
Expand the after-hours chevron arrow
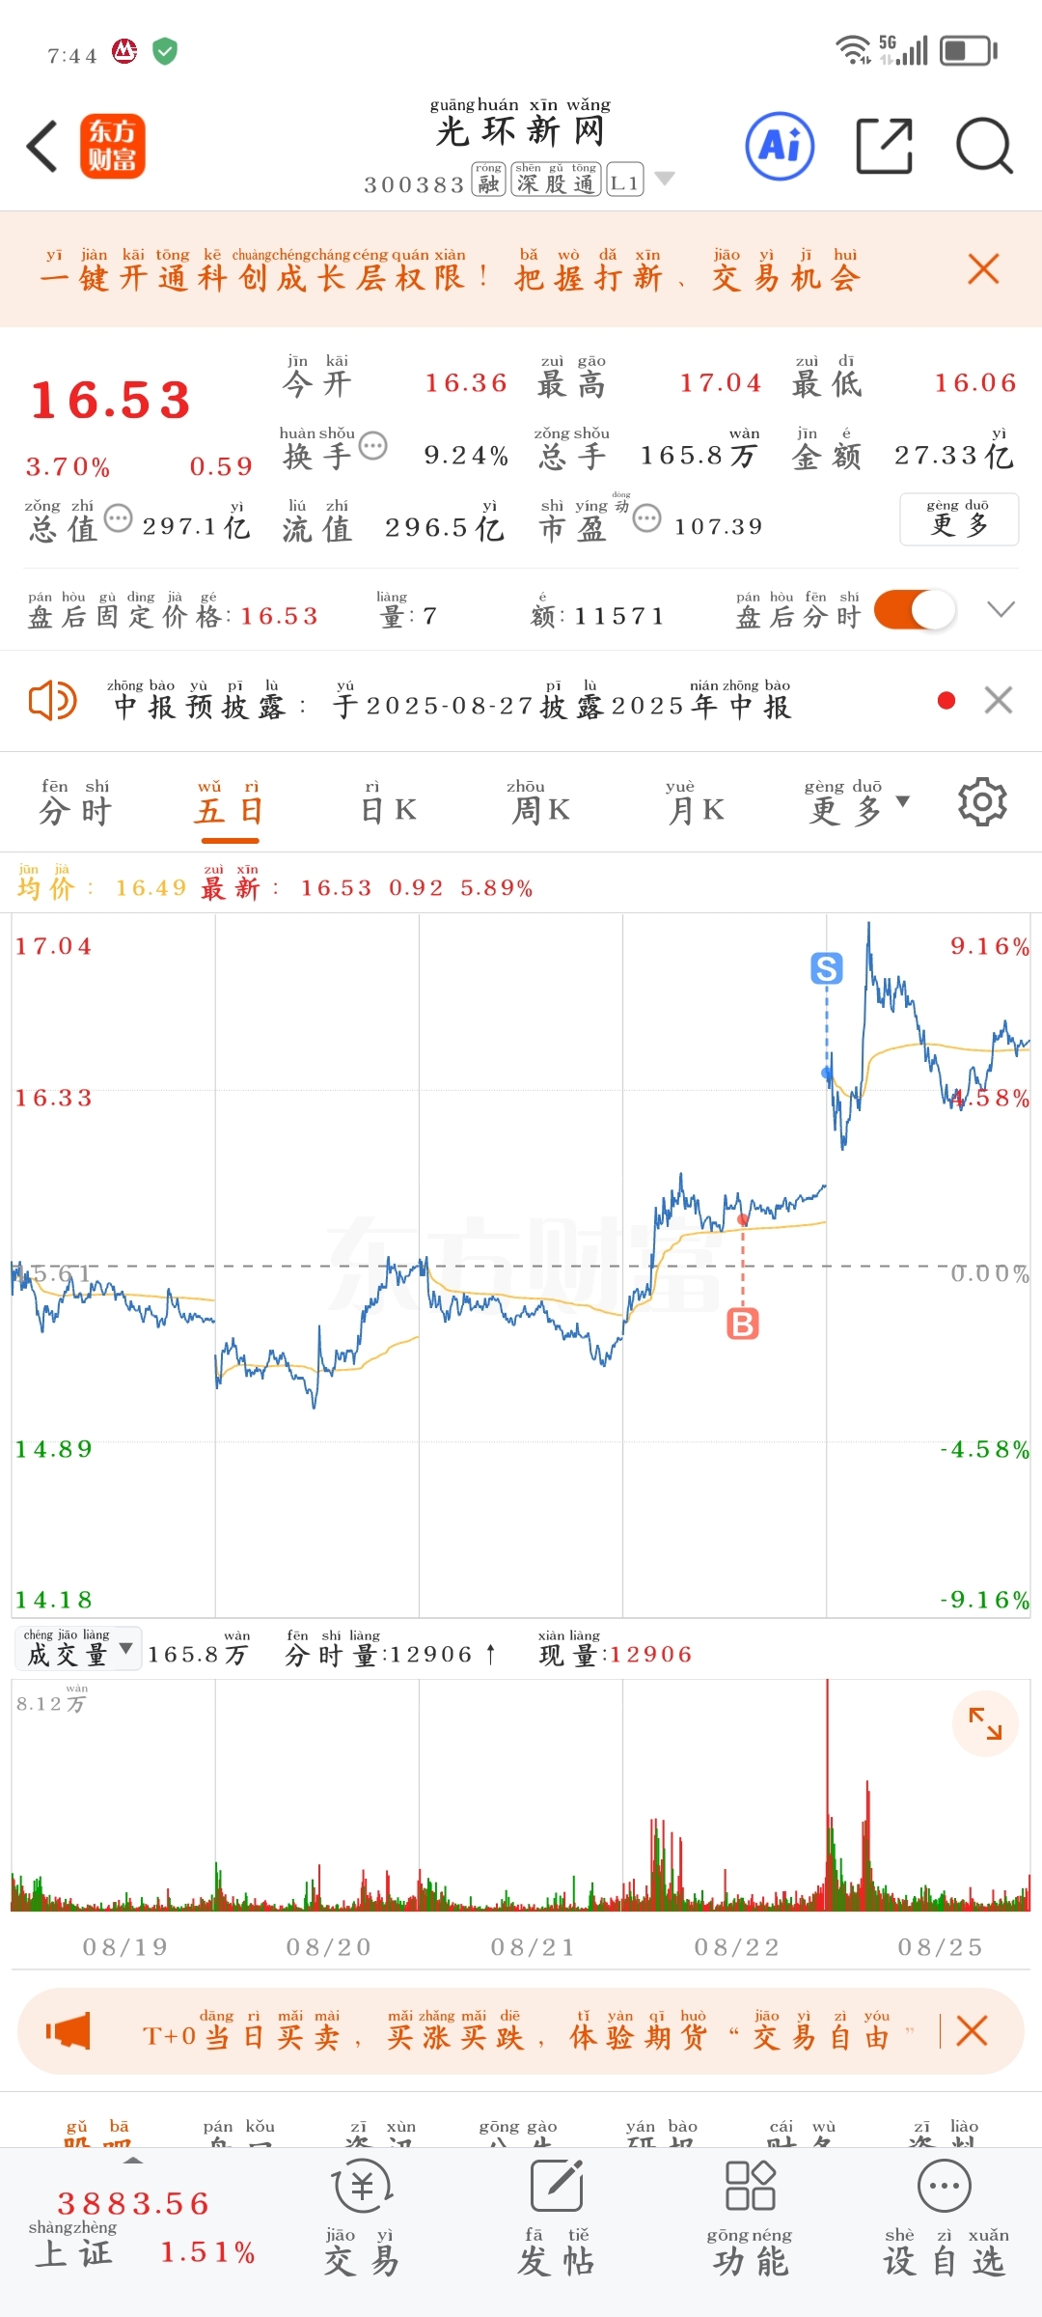coord(1001,609)
